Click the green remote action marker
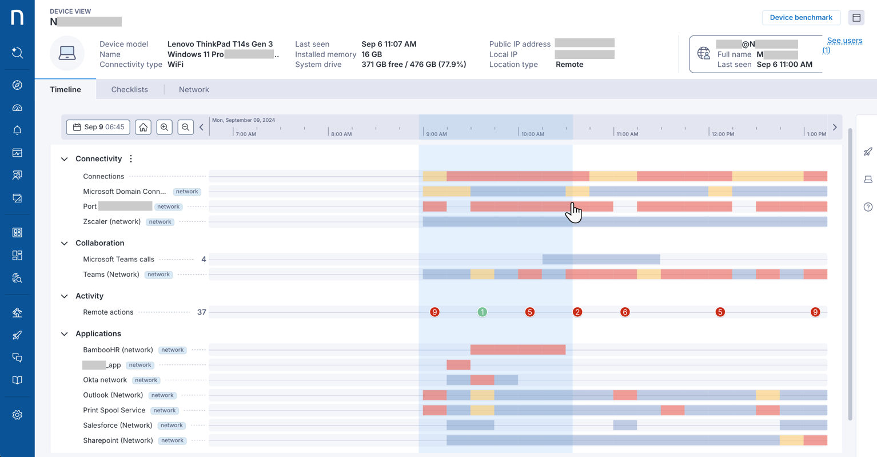Viewport: 877px width, 457px height. click(x=482, y=312)
